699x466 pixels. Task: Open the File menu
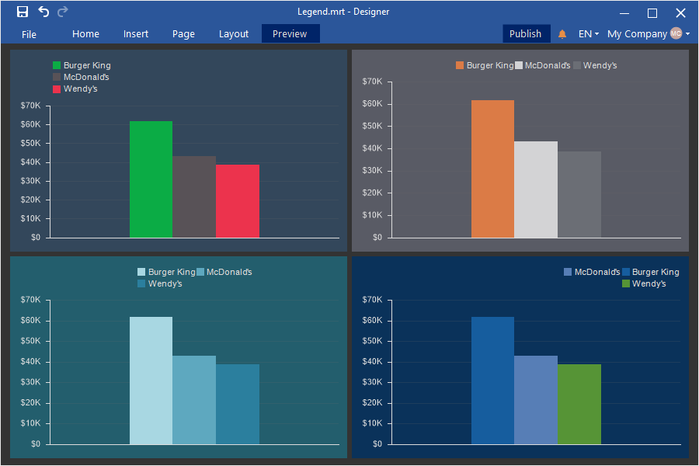click(x=29, y=34)
